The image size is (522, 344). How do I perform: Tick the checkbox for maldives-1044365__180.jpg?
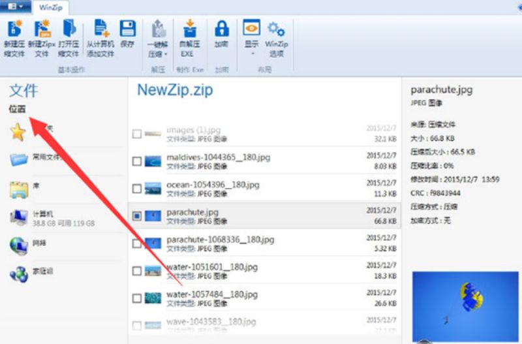137,161
